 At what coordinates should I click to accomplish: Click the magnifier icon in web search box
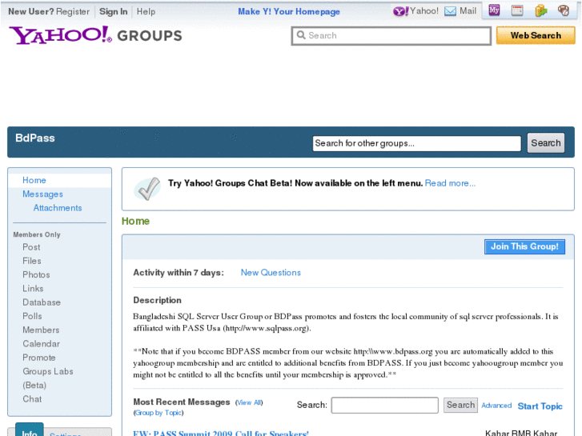click(x=301, y=35)
